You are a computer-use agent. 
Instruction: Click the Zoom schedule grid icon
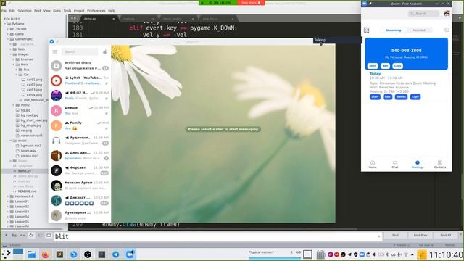tap(366, 30)
